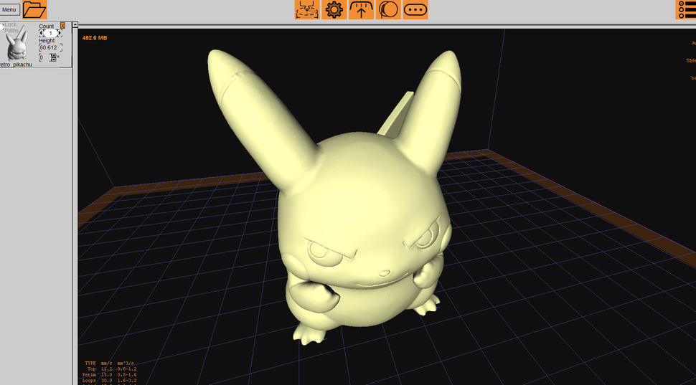Screen dimensions: 696x385
Task: Toggle the Lock Paths option
Action: 2,27
